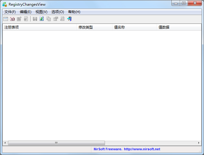Open the nirsoft.net link in status bar
This screenshot has height=155, width=204.
click(142, 149)
